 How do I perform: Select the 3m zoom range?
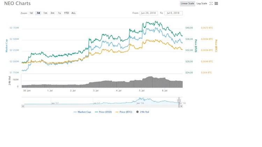pos(52,13)
